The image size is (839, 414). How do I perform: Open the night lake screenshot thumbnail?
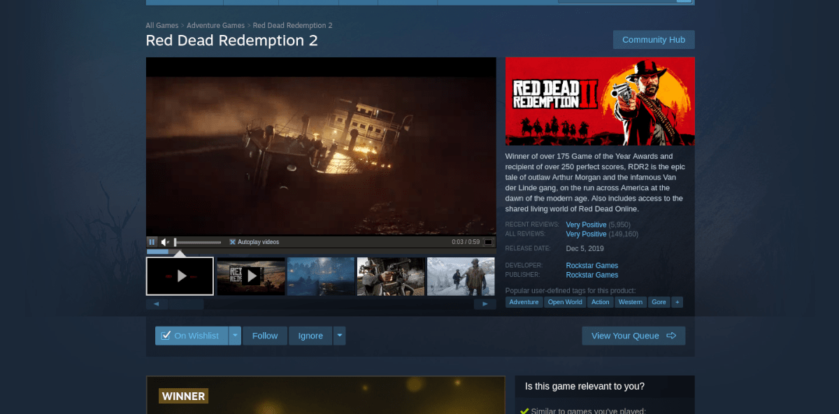321,276
